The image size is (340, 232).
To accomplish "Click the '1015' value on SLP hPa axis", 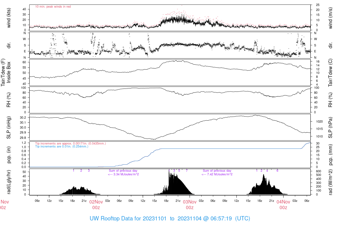I will [x=319, y=129].
